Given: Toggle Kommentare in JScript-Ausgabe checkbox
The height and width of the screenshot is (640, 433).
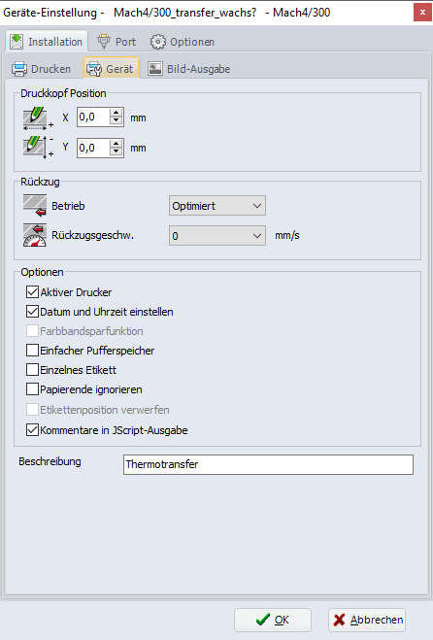Looking at the screenshot, I should 32,430.
